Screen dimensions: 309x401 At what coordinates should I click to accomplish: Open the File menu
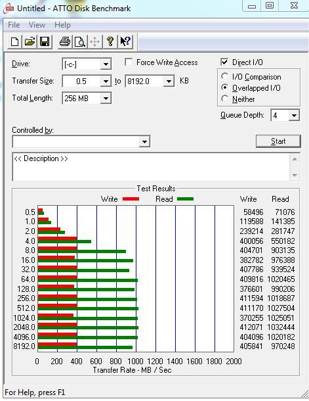[14, 25]
